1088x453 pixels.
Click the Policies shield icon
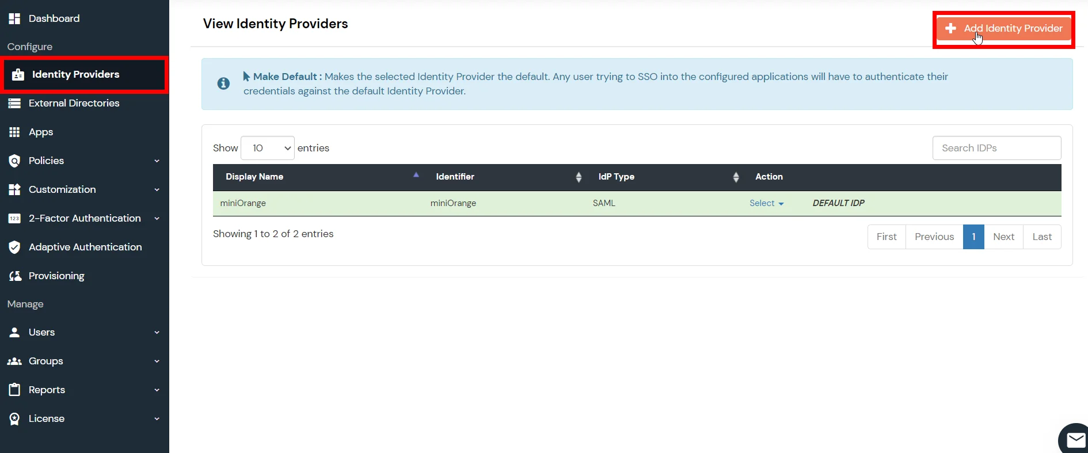coord(14,161)
